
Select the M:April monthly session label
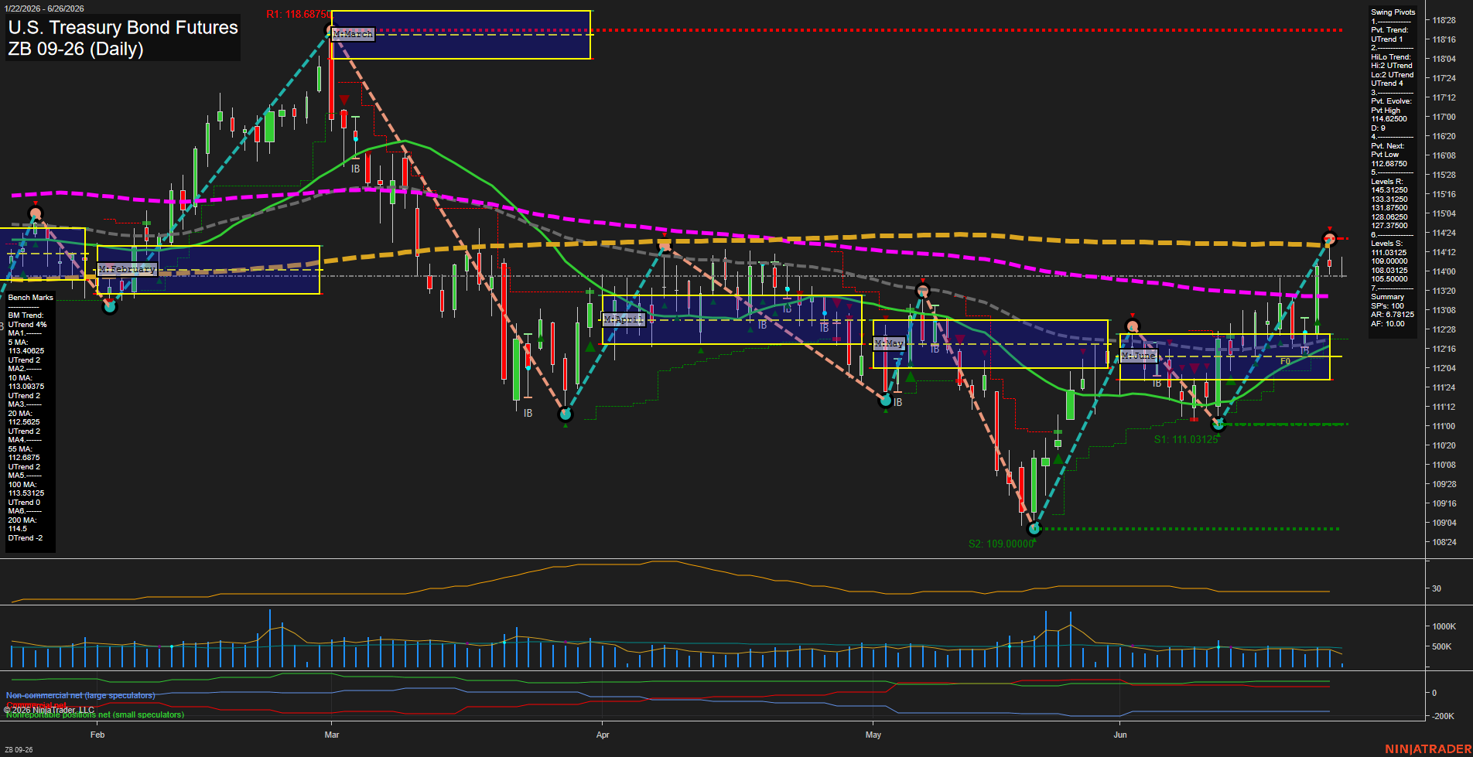(623, 319)
